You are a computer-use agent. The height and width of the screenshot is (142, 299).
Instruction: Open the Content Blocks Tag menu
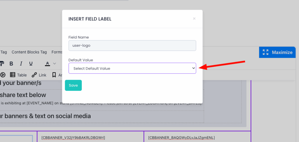(x=29, y=52)
